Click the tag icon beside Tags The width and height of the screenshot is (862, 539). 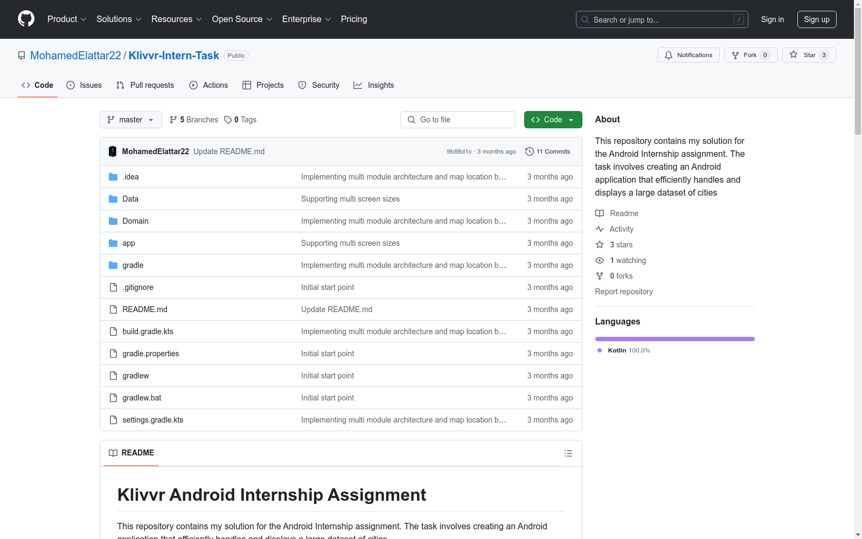point(228,120)
